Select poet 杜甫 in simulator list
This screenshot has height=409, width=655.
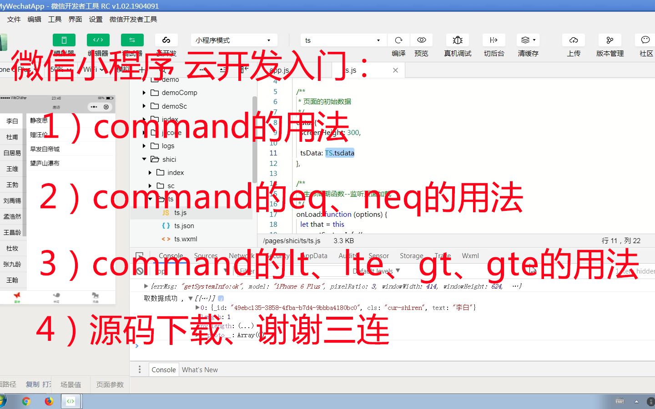coord(12,137)
